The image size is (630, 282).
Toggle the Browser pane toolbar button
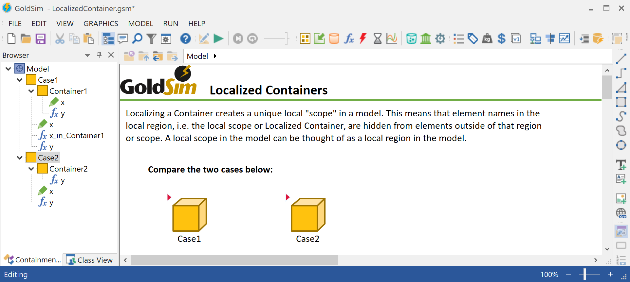[108, 39]
